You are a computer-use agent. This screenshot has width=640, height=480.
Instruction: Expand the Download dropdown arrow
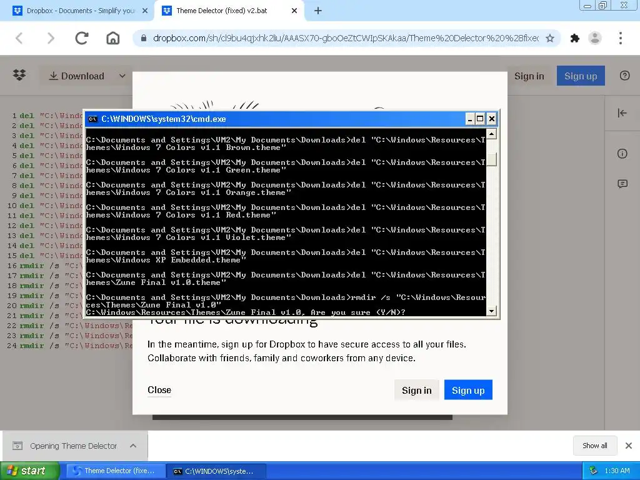tap(122, 76)
